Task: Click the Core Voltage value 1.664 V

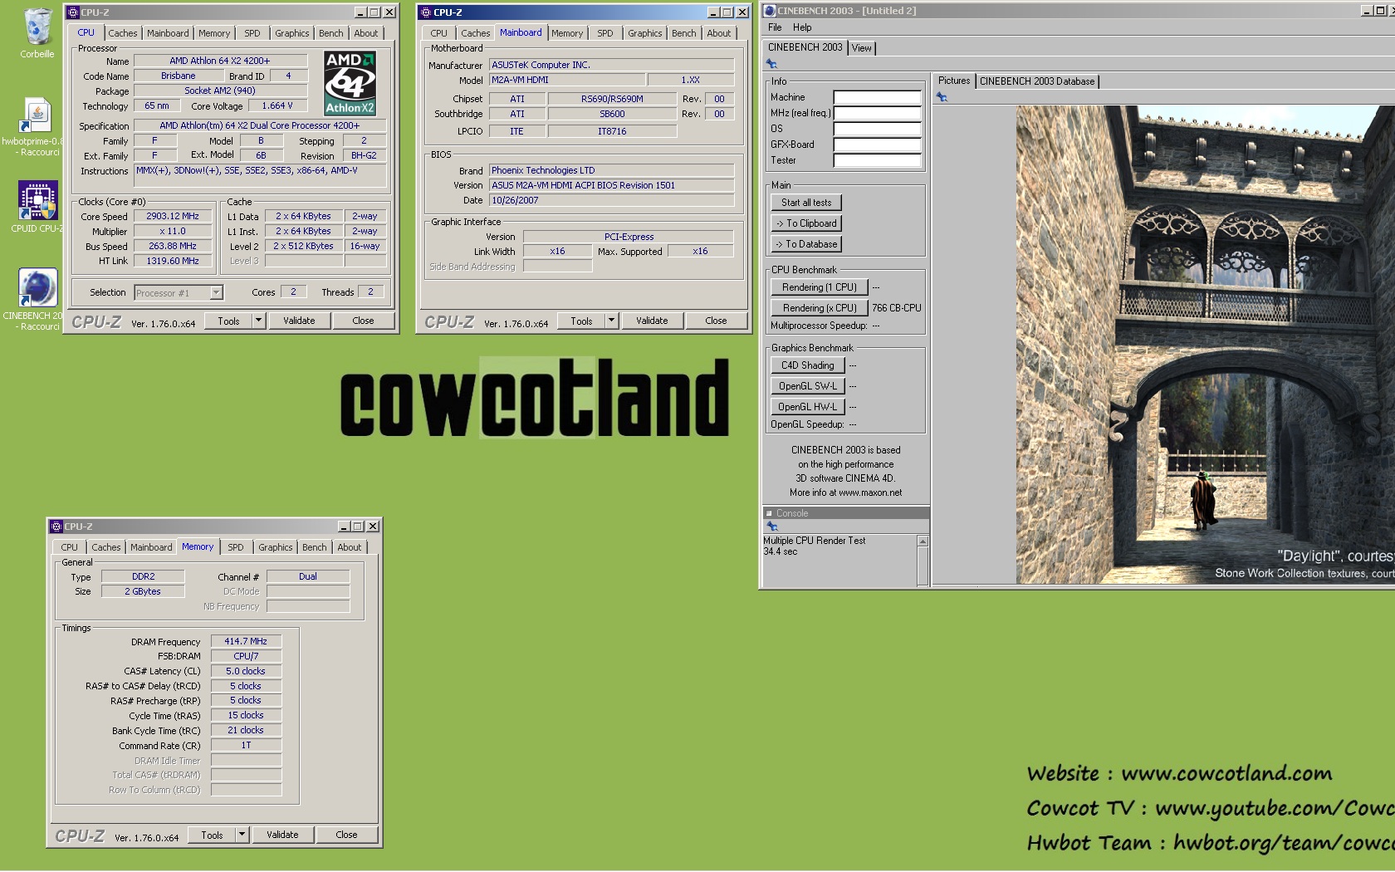Action: pos(277,105)
